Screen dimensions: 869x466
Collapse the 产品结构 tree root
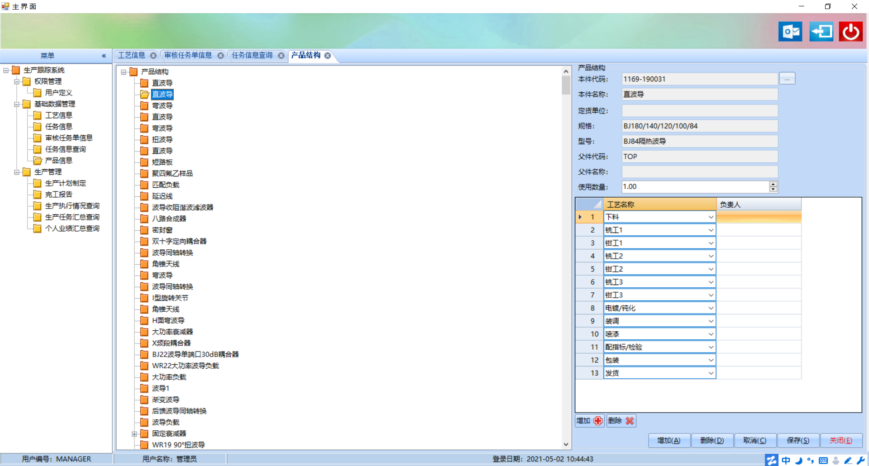(x=124, y=72)
